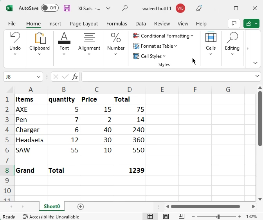This screenshot has height=220, width=263.
Task: Switch to Page Break Preview view
Action: click(181, 216)
